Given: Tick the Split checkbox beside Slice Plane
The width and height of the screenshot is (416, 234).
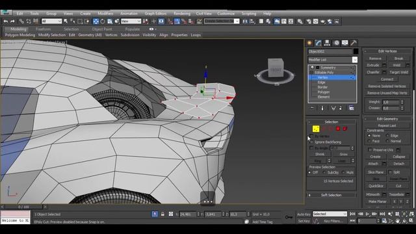Looking at the screenshot, I should (390, 172).
